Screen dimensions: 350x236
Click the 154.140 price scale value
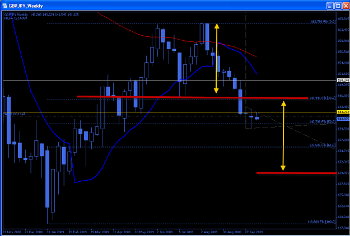(x=343, y=63)
